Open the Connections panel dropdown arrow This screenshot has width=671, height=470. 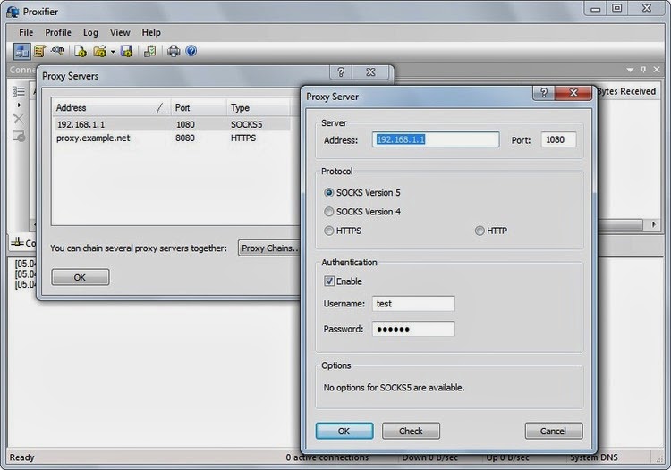coord(630,70)
